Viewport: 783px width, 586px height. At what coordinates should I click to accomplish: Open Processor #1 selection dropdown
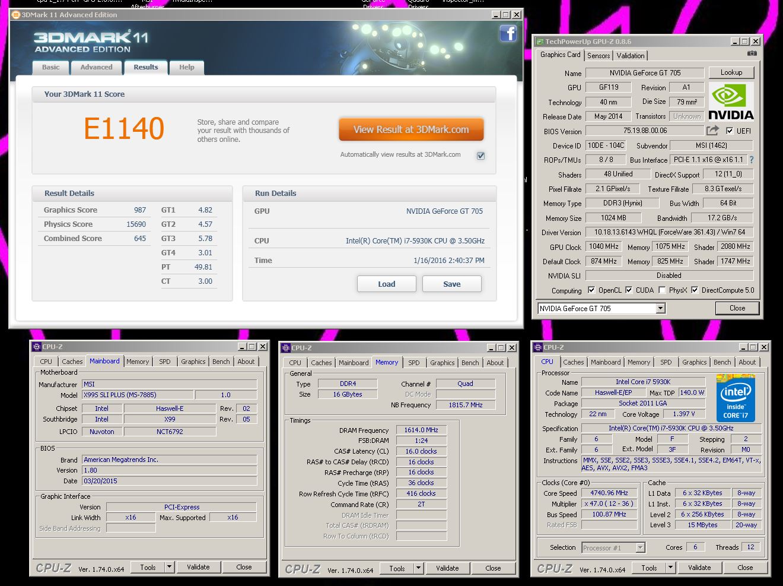pyautogui.click(x=641, y=547)
